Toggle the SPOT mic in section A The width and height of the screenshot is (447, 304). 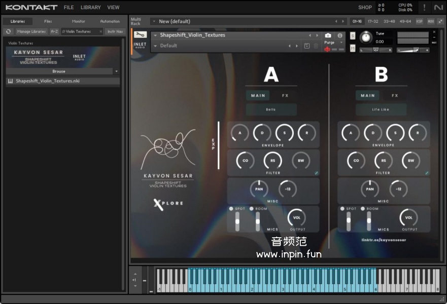[231, 209]
